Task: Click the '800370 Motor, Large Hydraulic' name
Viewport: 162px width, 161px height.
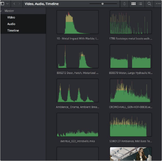Action: (131, 73)
